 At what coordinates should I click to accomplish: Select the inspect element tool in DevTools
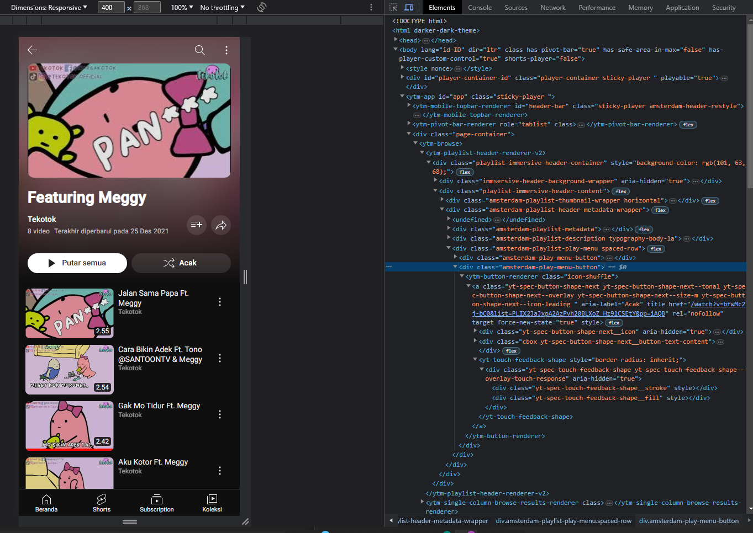pyautogui.click(x=393, y=7)
